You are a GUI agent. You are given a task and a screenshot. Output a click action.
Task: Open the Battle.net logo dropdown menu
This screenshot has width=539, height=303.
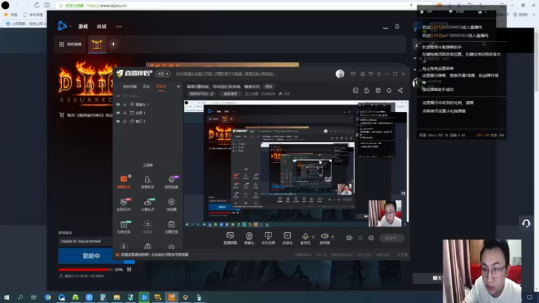(64, 26)
